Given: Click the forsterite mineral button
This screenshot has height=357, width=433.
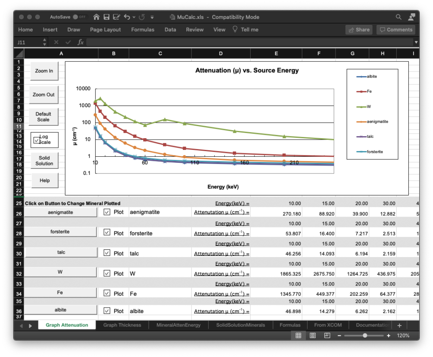Looking at the screenshot, I should click(x=60, y=232).
